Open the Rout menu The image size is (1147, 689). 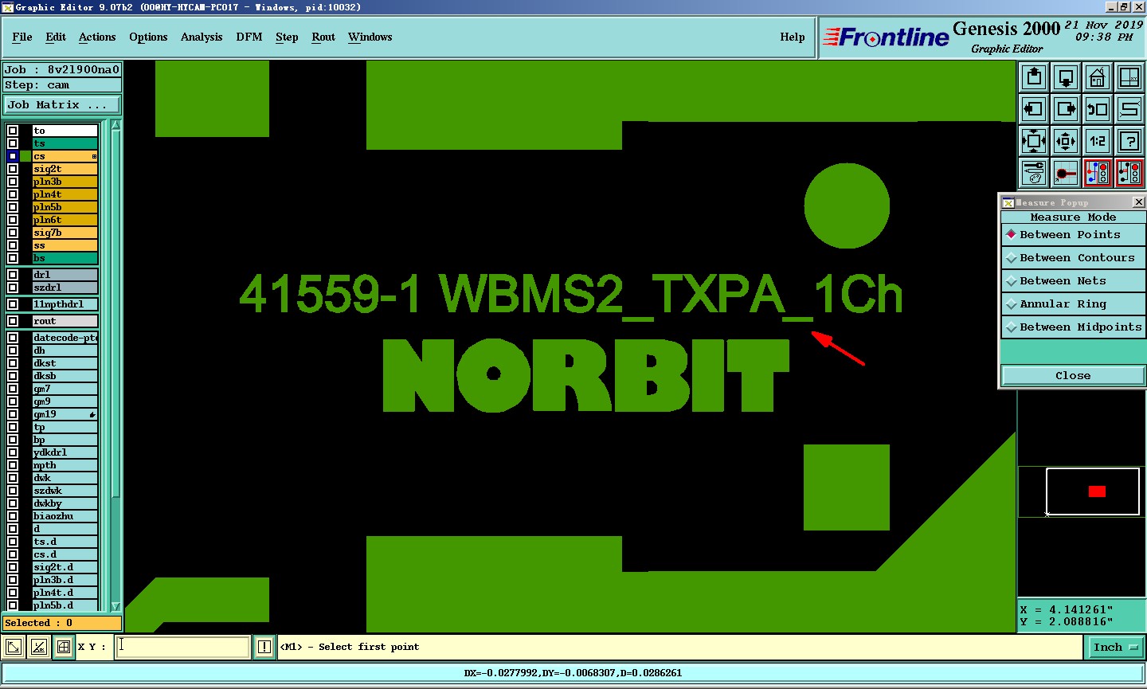[323, 37]
